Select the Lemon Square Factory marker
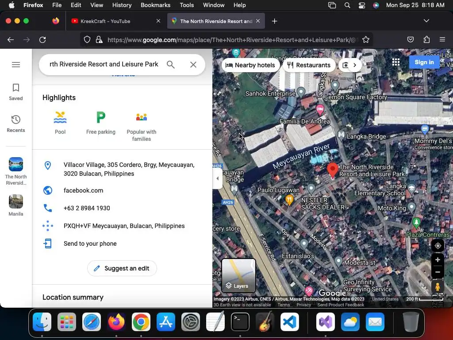Image resolution: width=453 pixels, height=340 pixels. tap(335, 85)
